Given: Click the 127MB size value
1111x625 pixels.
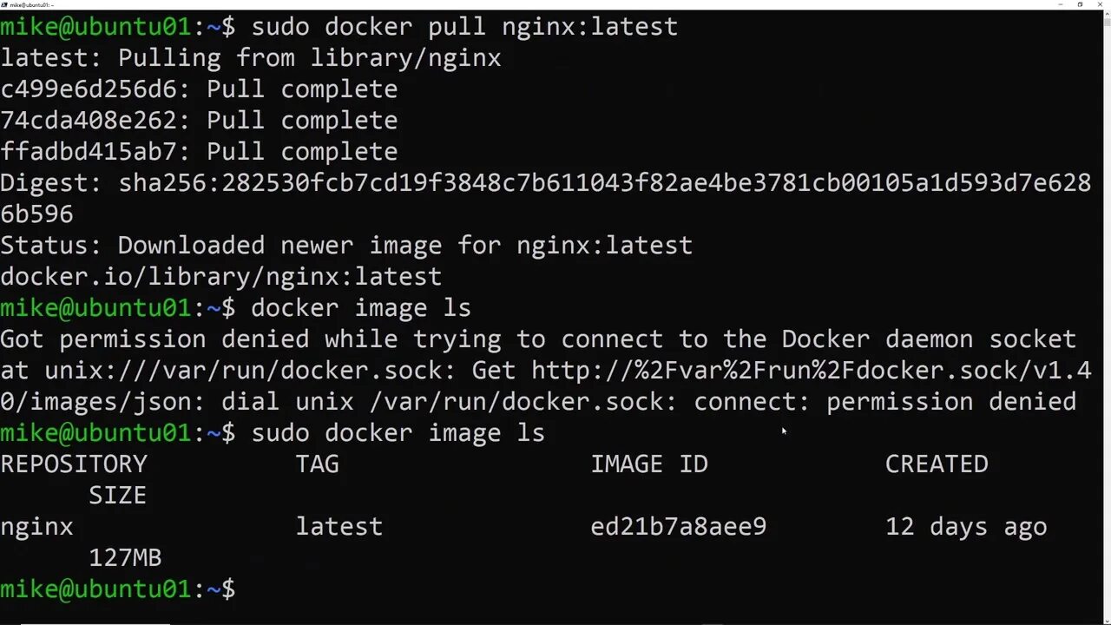Looking at the screenshot, I should (x=125, y=558).
